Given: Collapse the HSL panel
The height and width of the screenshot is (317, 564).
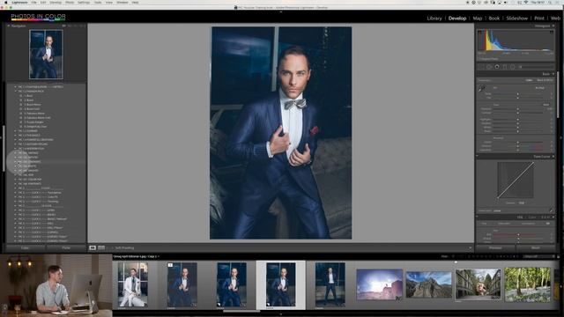Looking at the screenshot, I should coord(553,217).
